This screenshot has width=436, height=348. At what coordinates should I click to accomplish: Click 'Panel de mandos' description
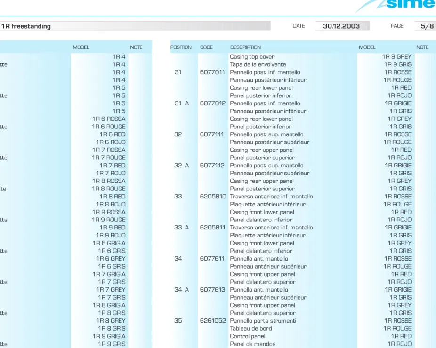(252, 344)
